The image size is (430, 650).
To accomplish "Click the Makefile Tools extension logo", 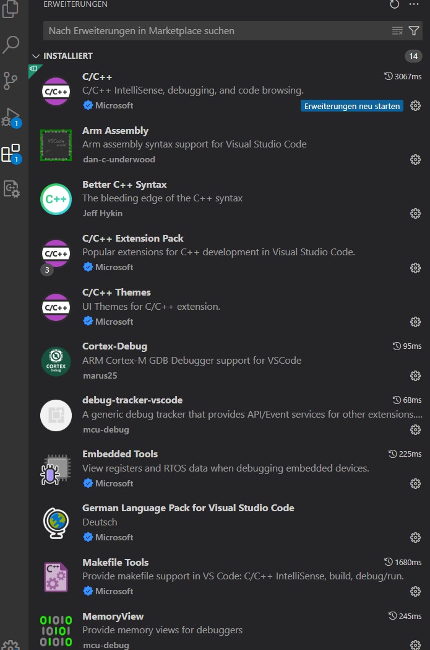I will [x=56, y=577].
